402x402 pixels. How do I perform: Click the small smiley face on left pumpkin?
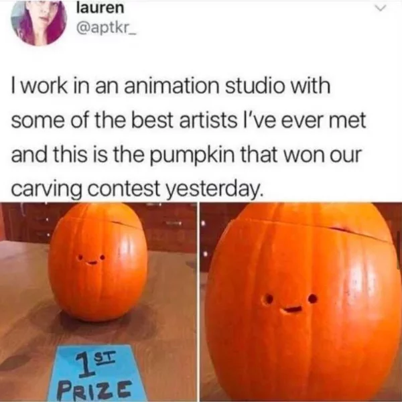tap(92, 259)
